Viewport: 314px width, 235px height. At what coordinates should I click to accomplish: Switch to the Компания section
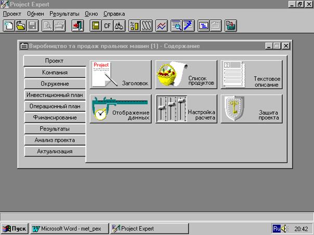[x=55, y=73]
